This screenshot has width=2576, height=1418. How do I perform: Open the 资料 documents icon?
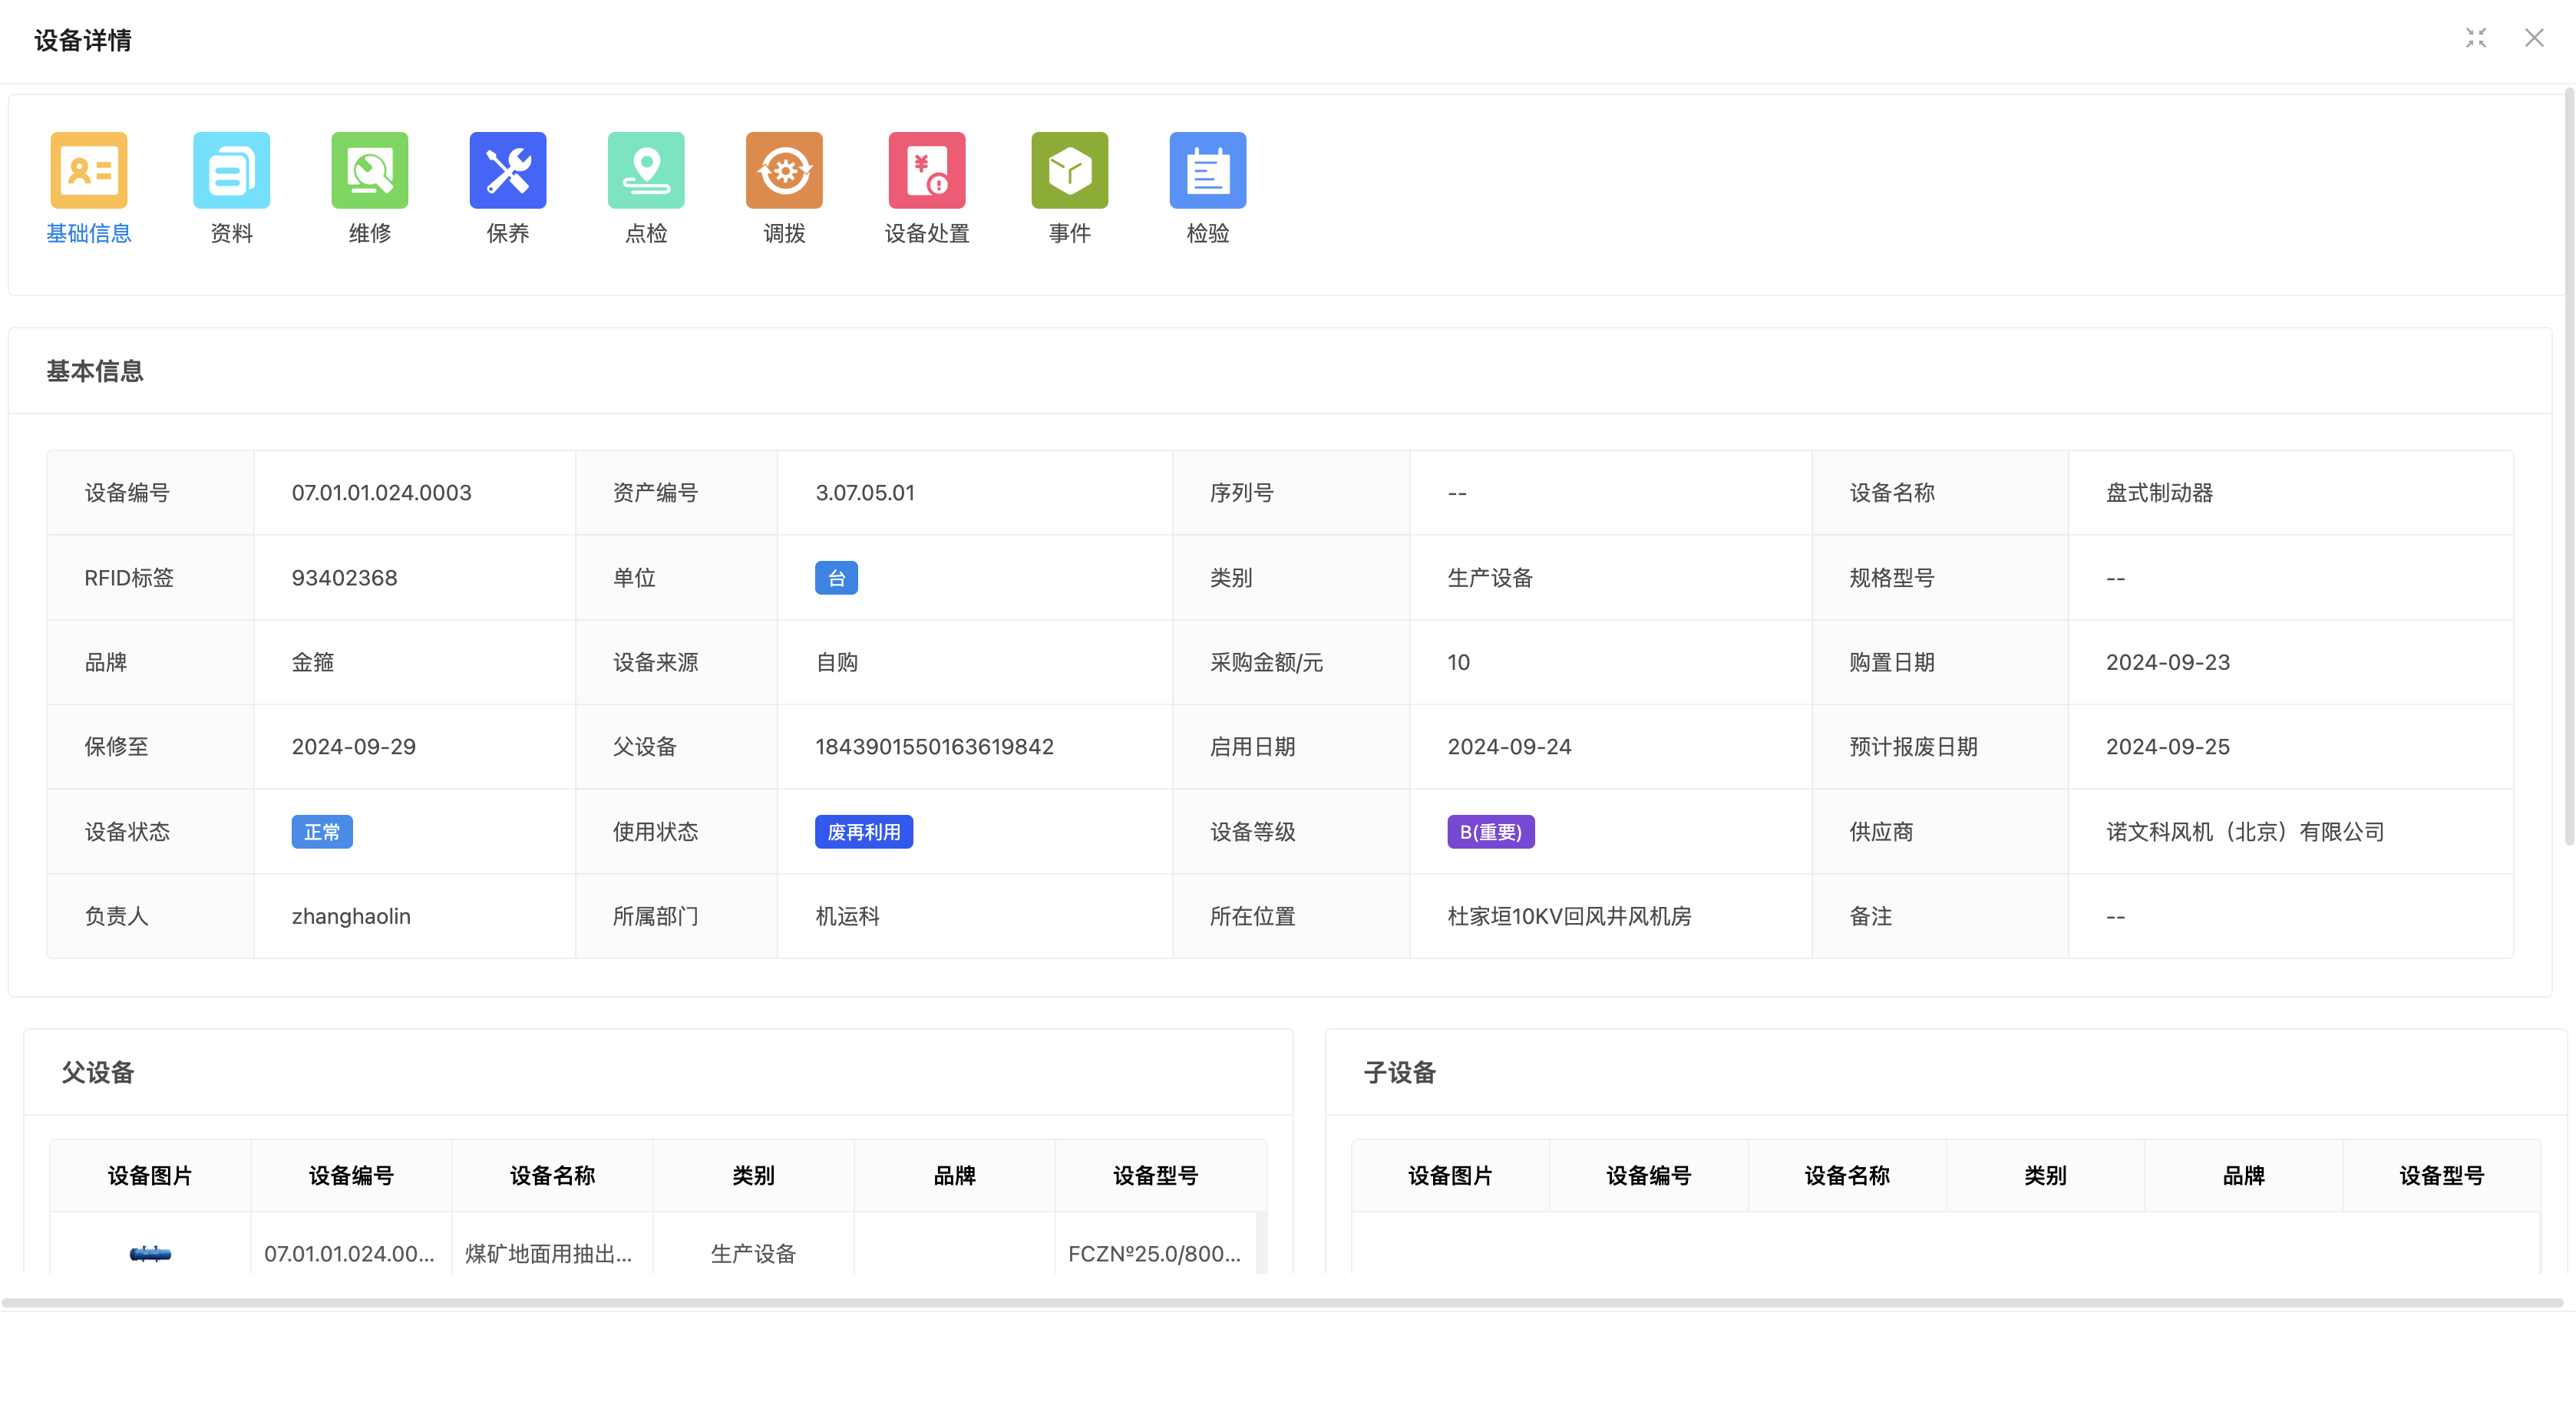[231, 170]
